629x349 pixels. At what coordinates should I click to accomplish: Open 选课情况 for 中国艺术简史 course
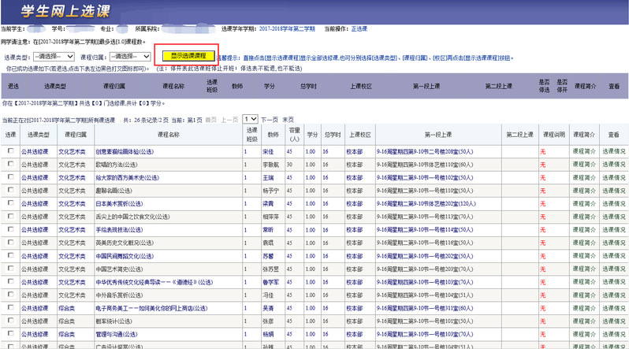point(614,269)
